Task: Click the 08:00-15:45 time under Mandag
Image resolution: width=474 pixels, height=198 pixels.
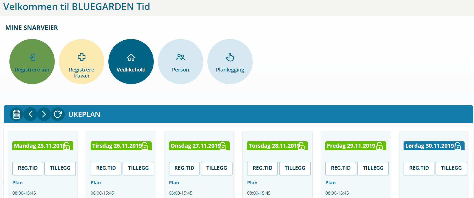Action: click(x=24, y=193)
